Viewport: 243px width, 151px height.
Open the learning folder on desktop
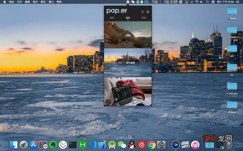pyautogui.click(x=232, y=86)
